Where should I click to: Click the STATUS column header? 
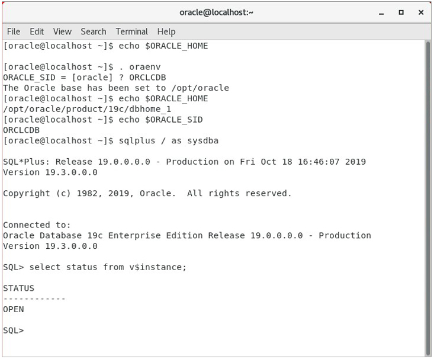point(19,289)
